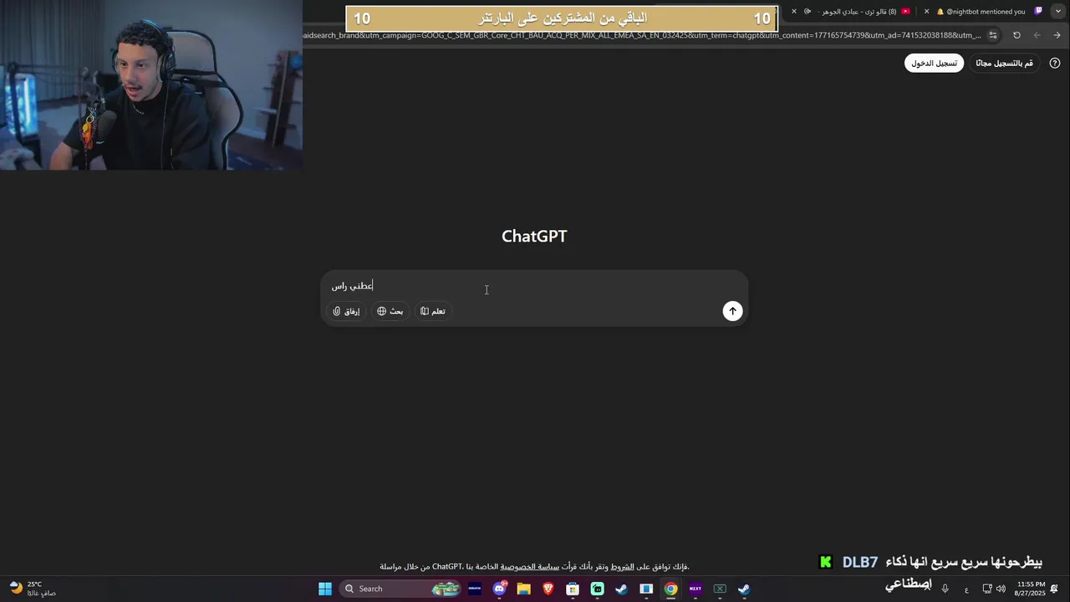The image size is (1070, 602).
Task: Send the typed ChatGPT message with arrow button
Action: [x=732, y=311]
